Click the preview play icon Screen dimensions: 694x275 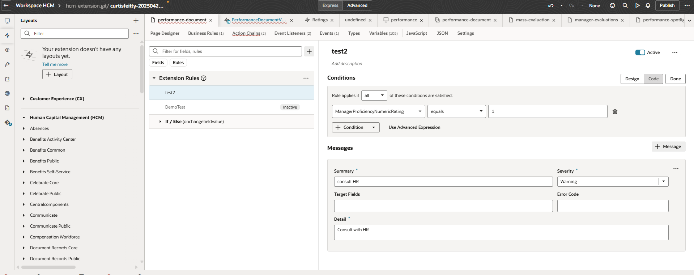(x=637, y=5)
